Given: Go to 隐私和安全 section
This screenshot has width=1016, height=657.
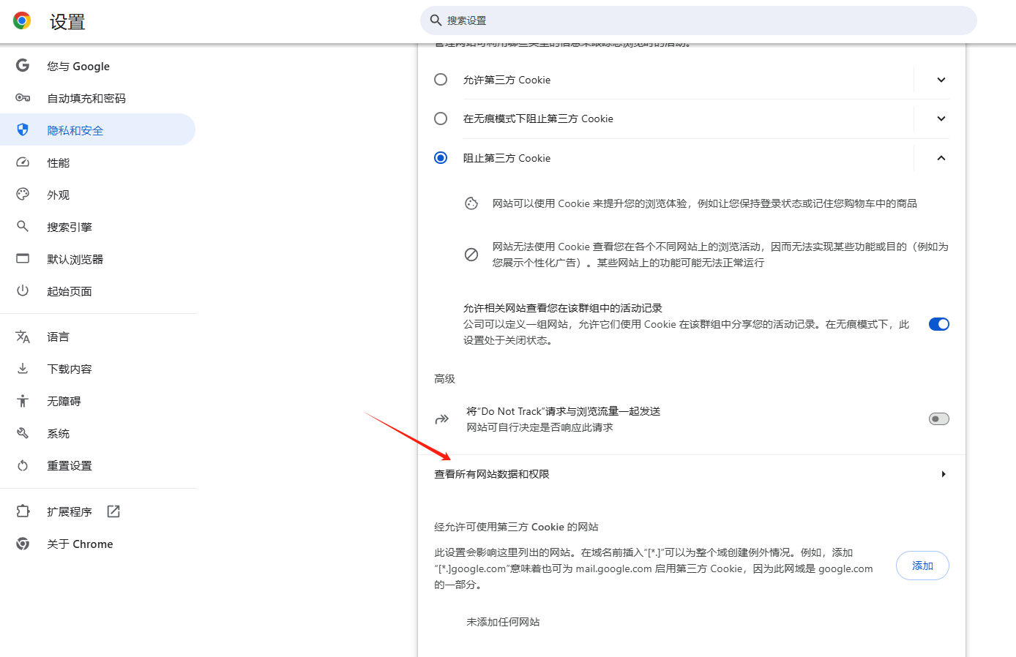Looking at the screenshot, I should point(98,130).
